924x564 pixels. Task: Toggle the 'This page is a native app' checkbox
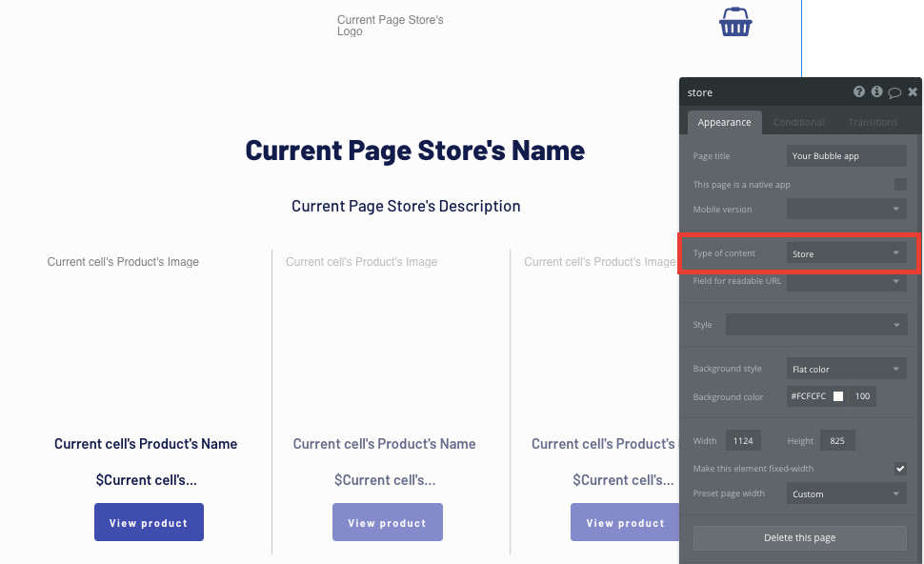[899, 184]
